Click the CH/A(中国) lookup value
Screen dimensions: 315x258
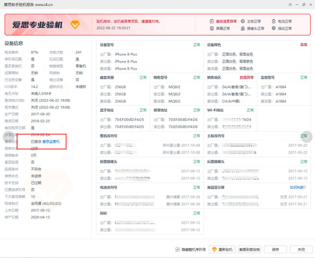[x=231, y=101]
